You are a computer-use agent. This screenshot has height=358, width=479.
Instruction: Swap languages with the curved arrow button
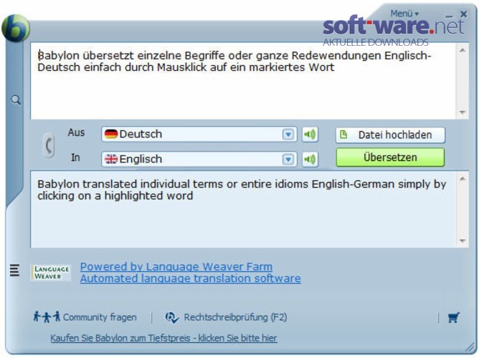point(49,145)
